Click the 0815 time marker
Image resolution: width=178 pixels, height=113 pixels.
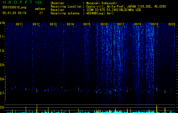[x=87, y=24]
